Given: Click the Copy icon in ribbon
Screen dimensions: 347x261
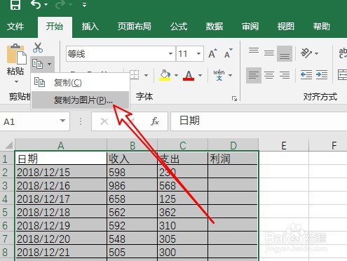Looking at the screenshot, I should pyautogui.click(x=37, y=64).
